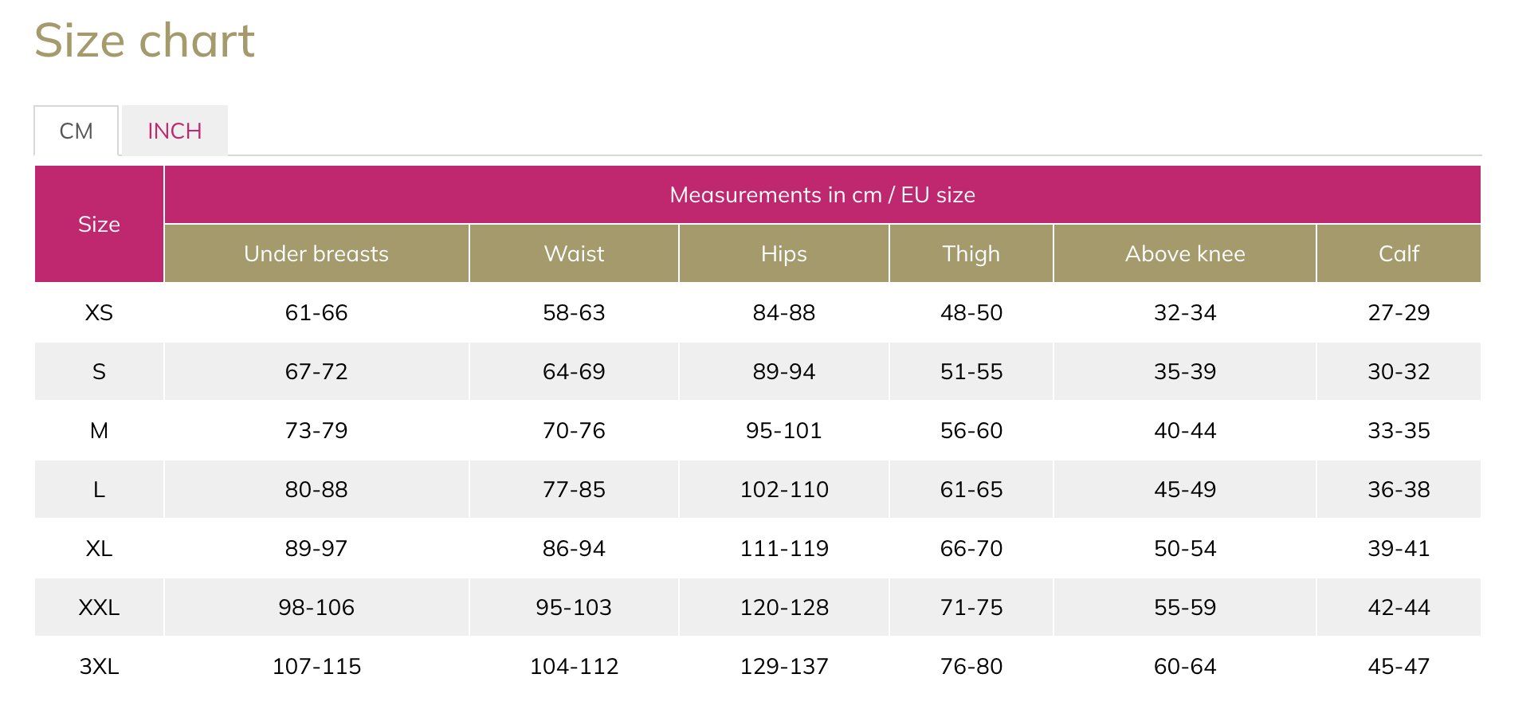The height and width of the screenshot is (717, 1538).
Task: Switch to the INCH tab
Action: pyautogui.click(x=175, y=131)
